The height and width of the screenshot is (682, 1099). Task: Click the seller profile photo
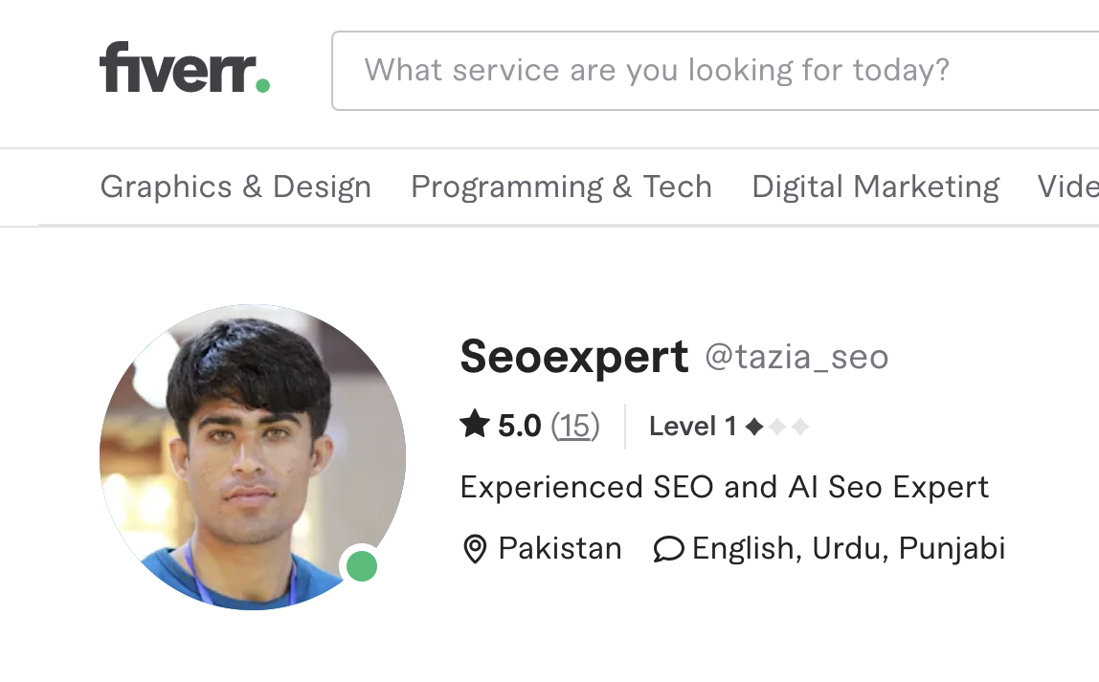pos(253,457)
